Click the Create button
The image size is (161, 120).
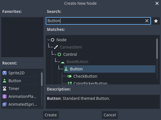click(x=51, y=115)
